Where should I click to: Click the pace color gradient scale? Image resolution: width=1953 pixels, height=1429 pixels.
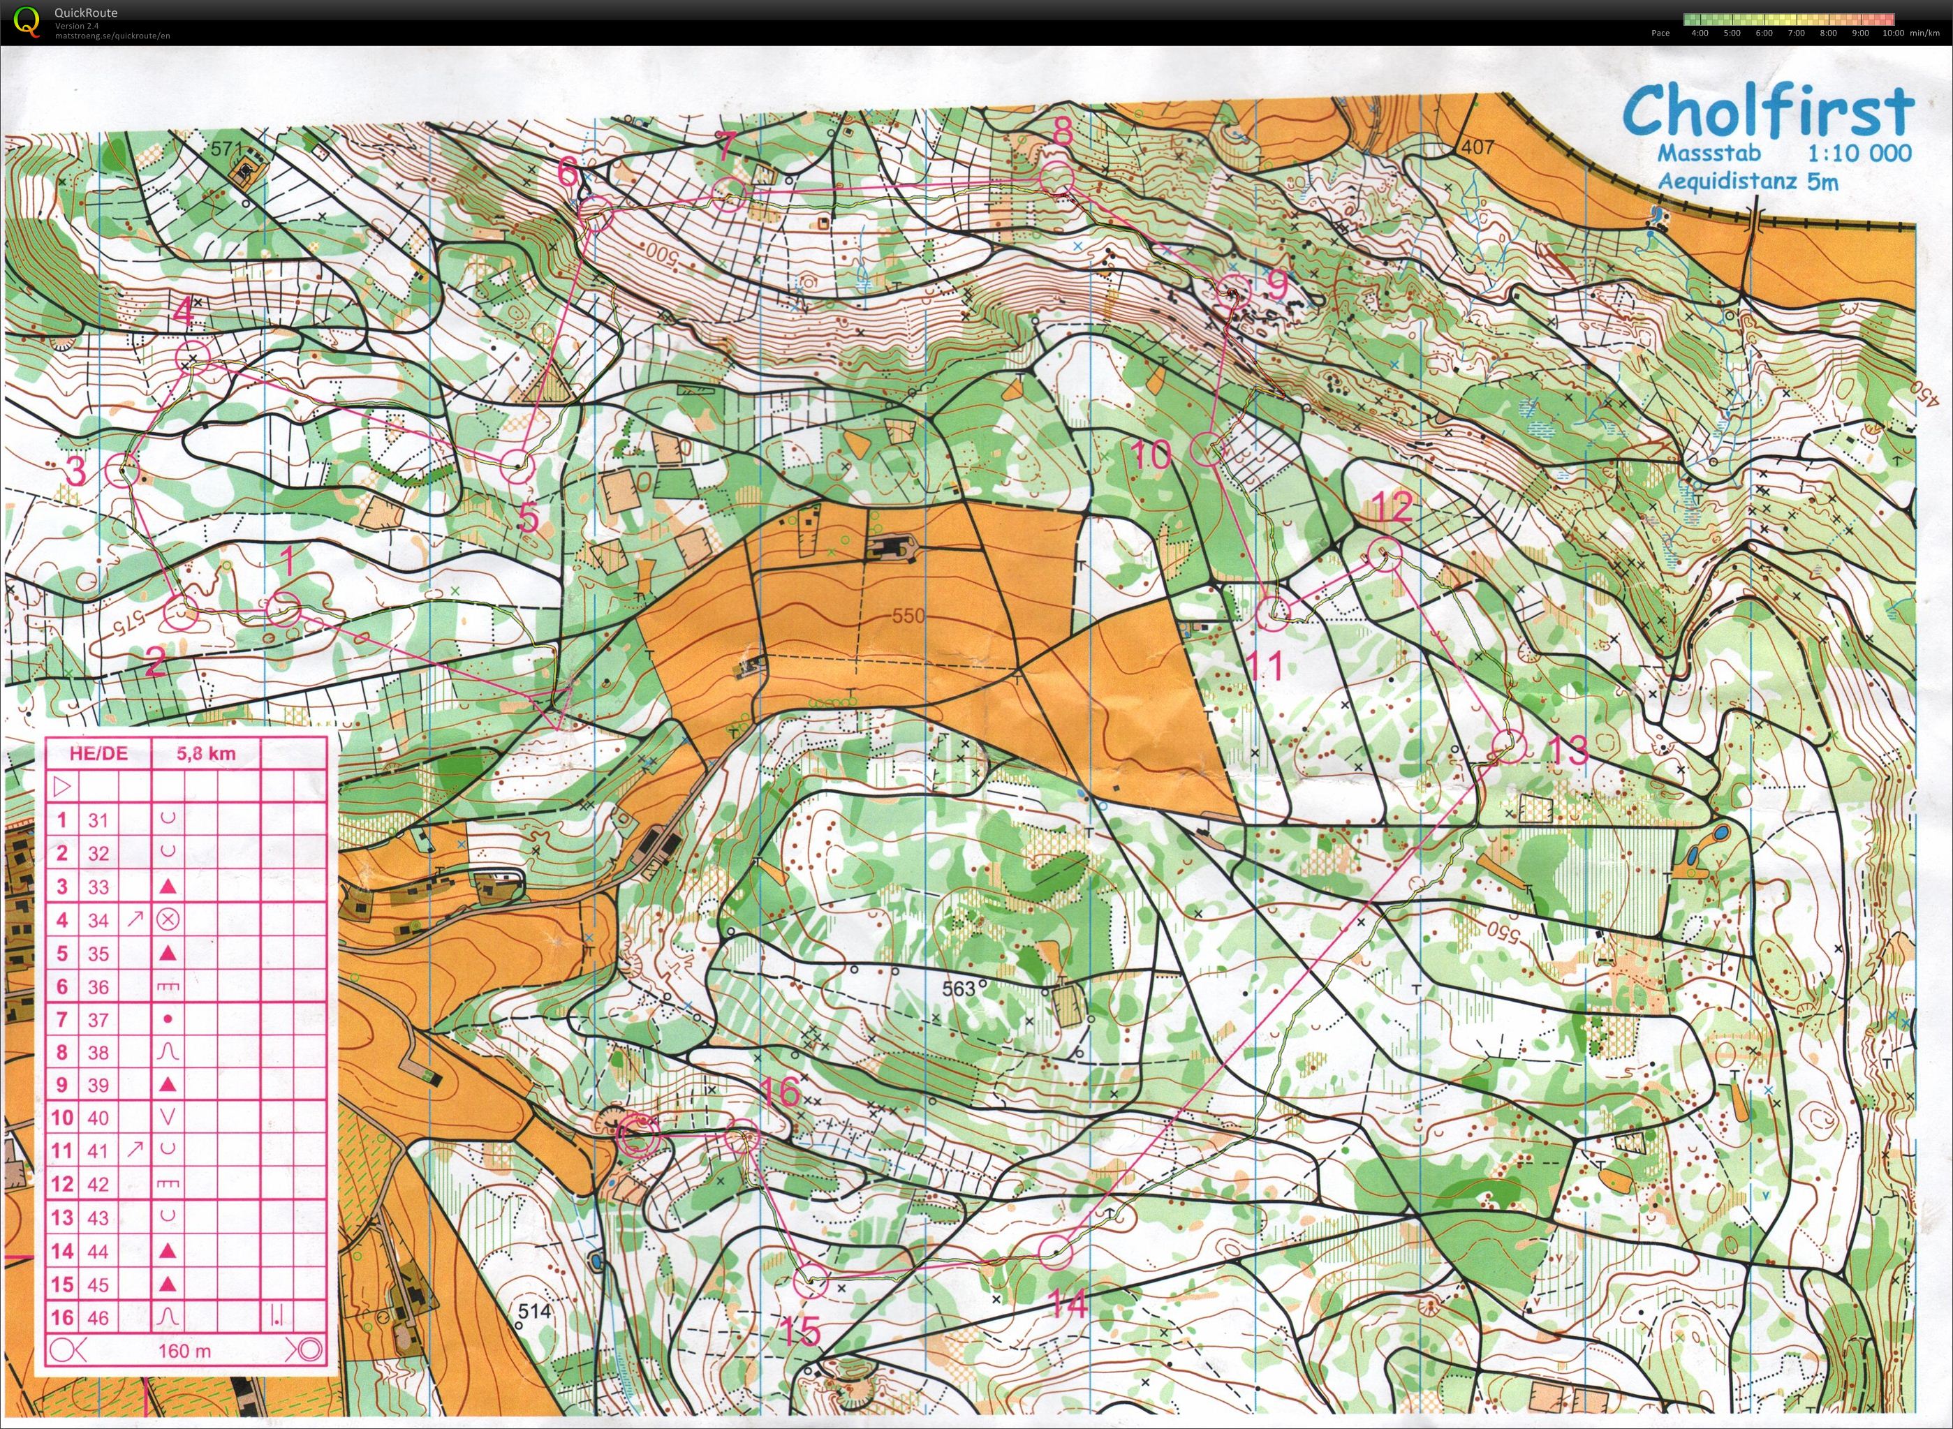coord(1790,19)
